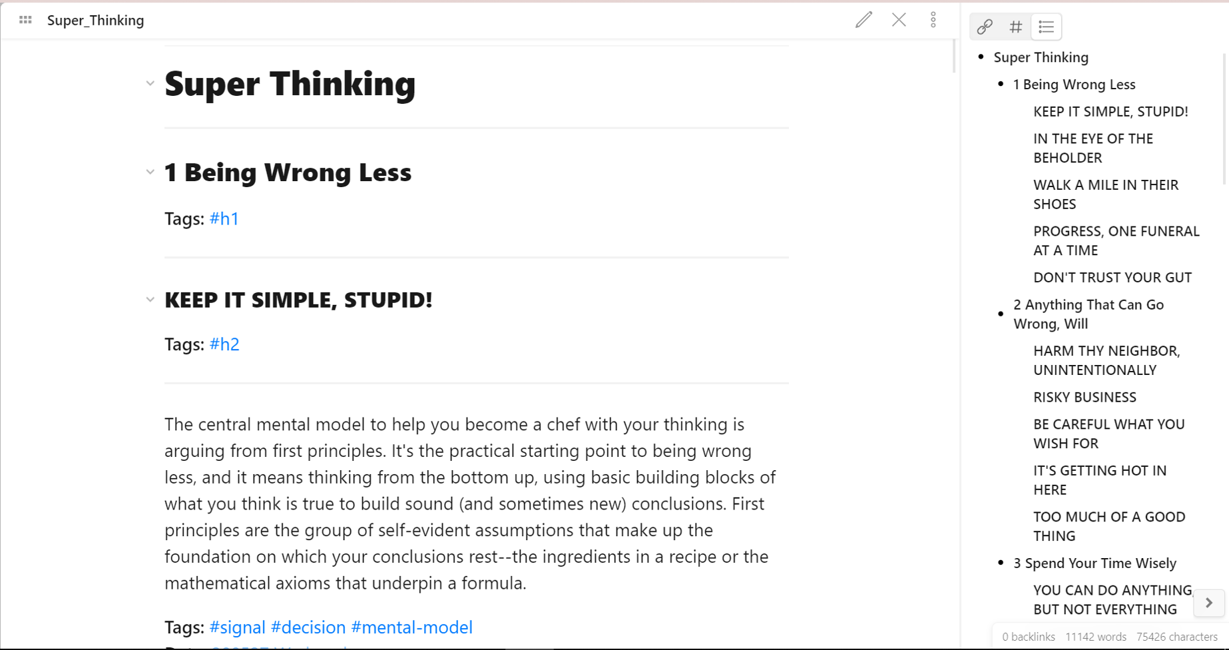Collapse the right sidebar with the chevron button
This screenshot has height=650, width=1229.
click(x=1209, y=603)
